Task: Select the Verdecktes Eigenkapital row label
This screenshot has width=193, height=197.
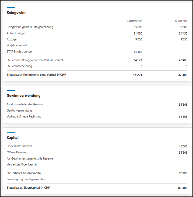Action: 22,164
